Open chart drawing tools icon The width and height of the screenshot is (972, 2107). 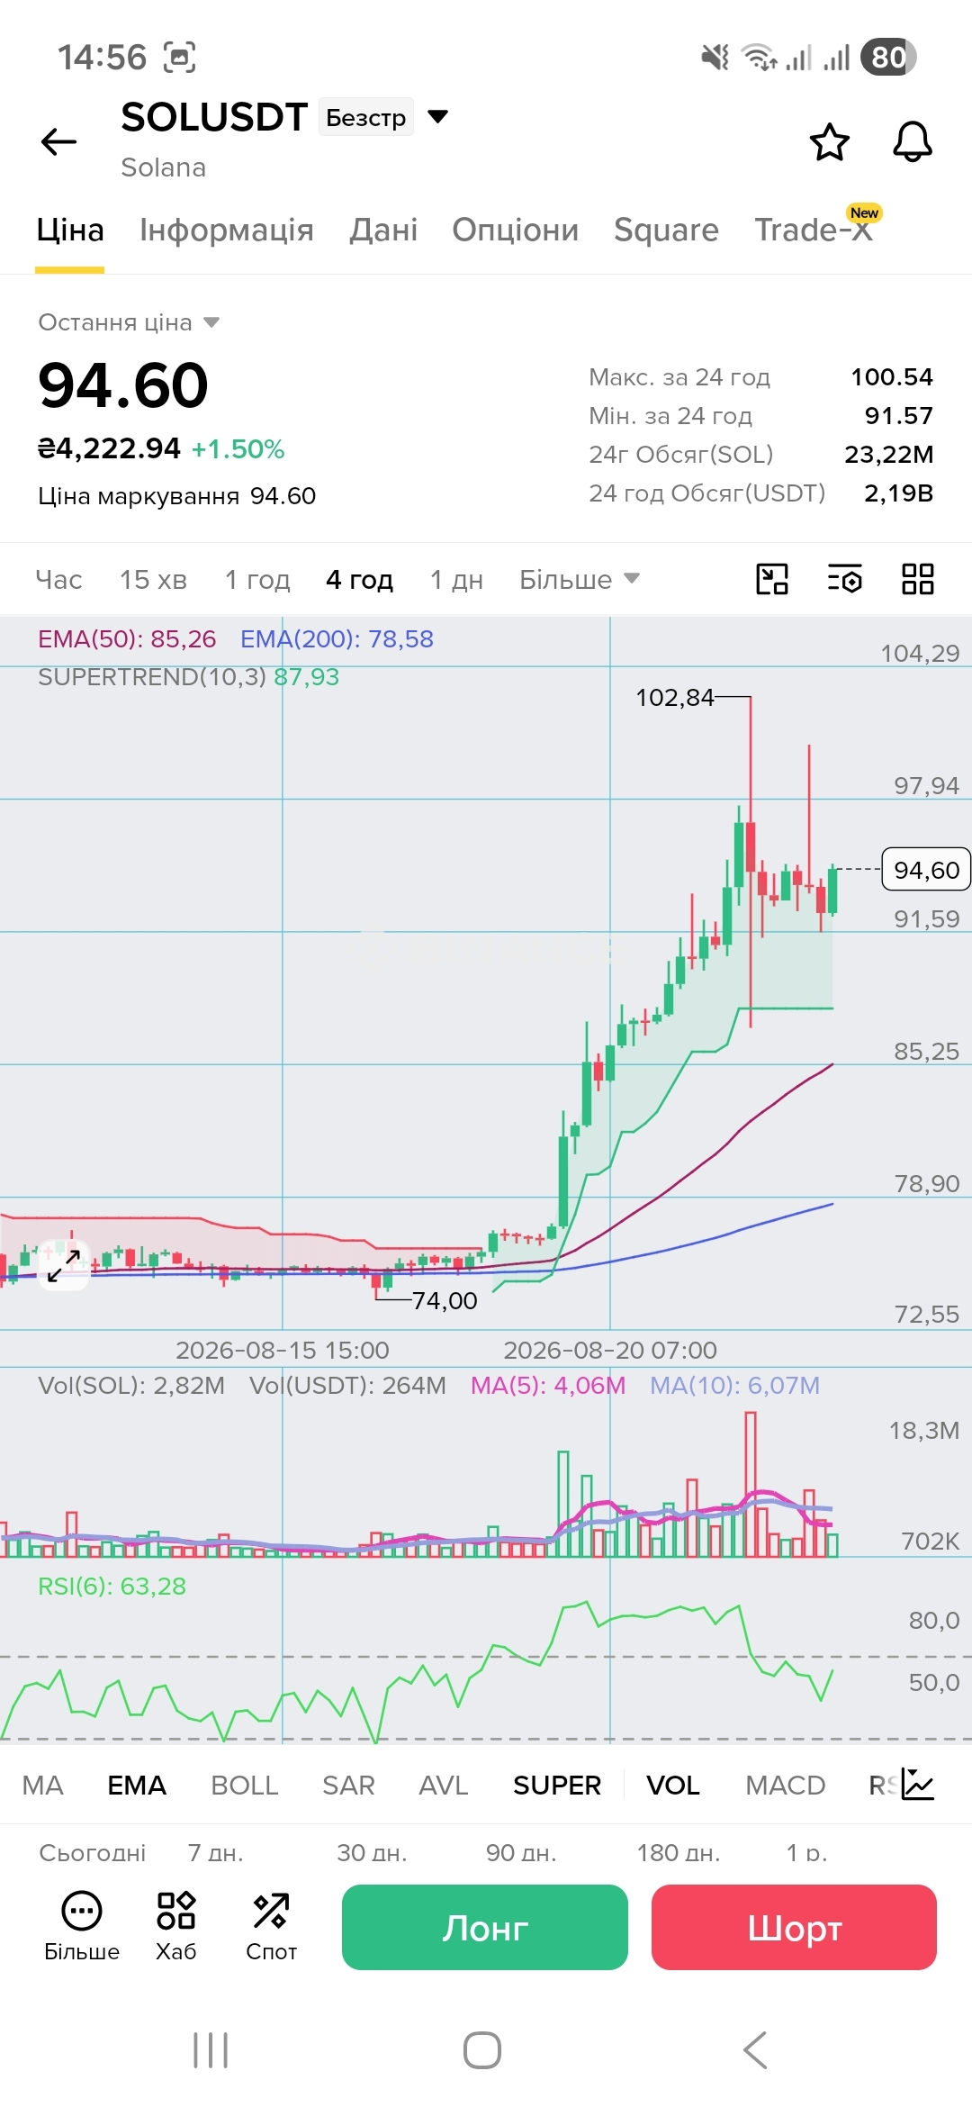[772, 579]
